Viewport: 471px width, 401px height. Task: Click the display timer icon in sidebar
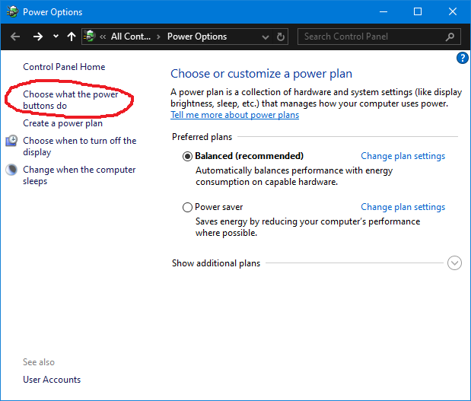pyautogui.click(x=11, y=141)
